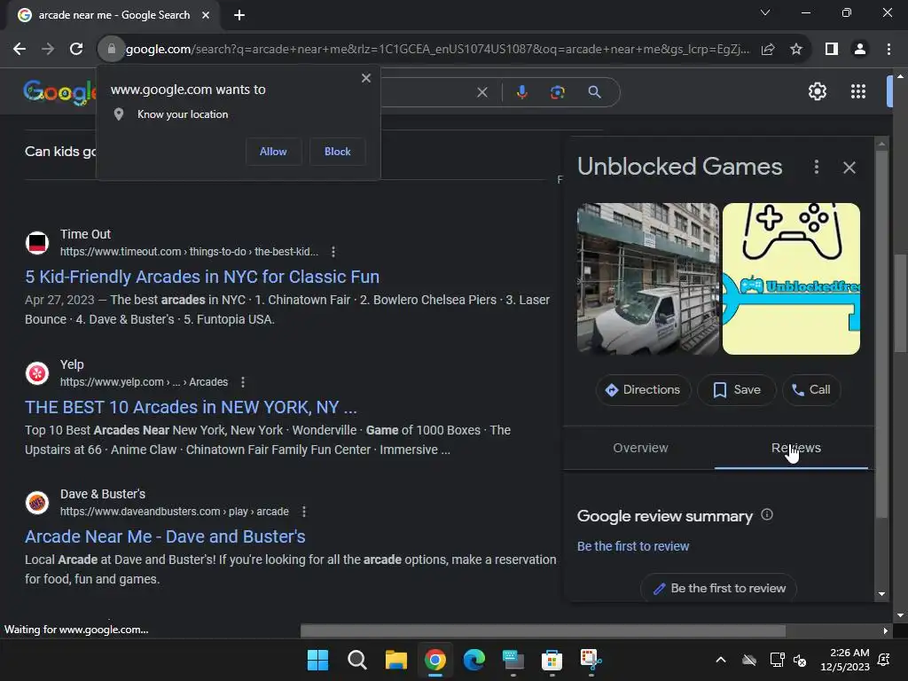Click the Time Out site favicon
Screen dimensions: 908x681
coord(37,243)
